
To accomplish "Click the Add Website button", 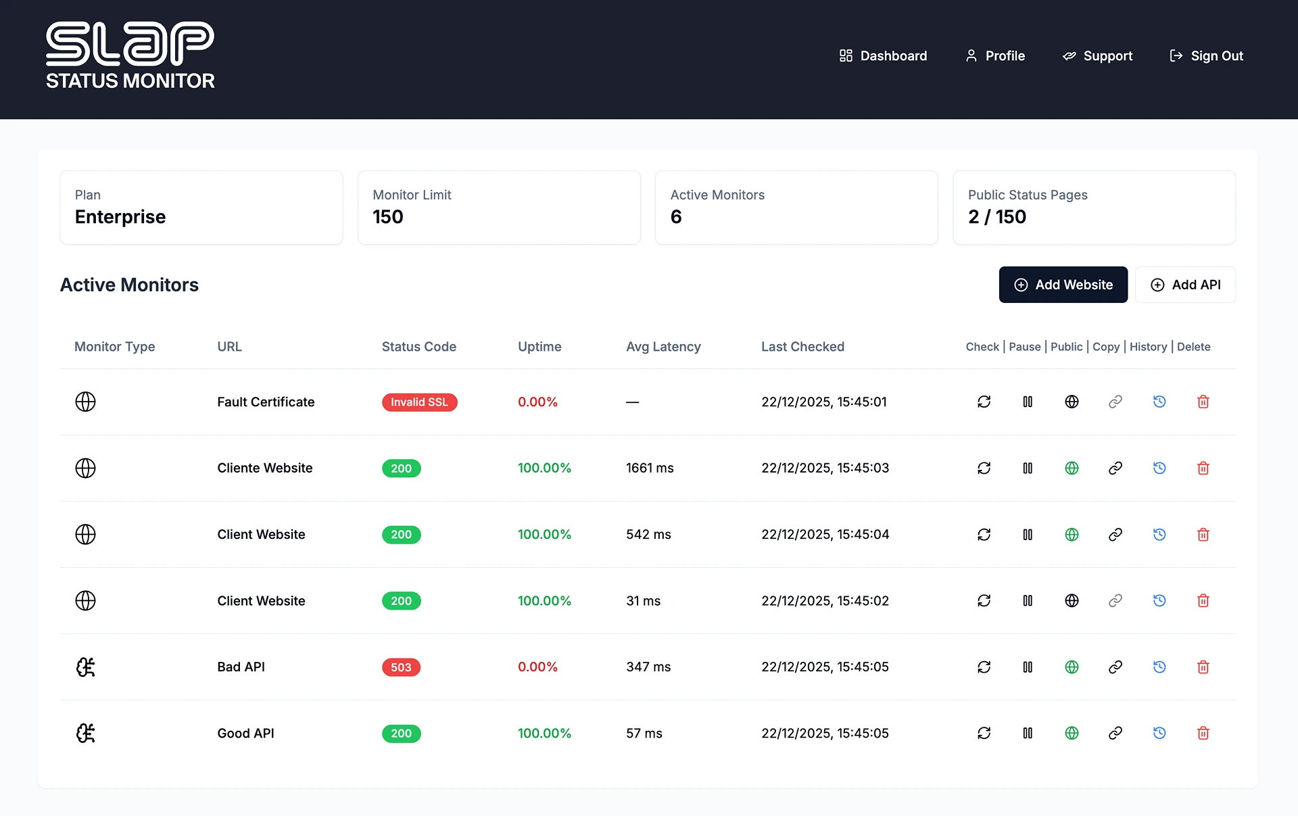I will 1063,285.
